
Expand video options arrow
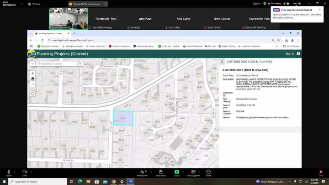pos(31,172)
